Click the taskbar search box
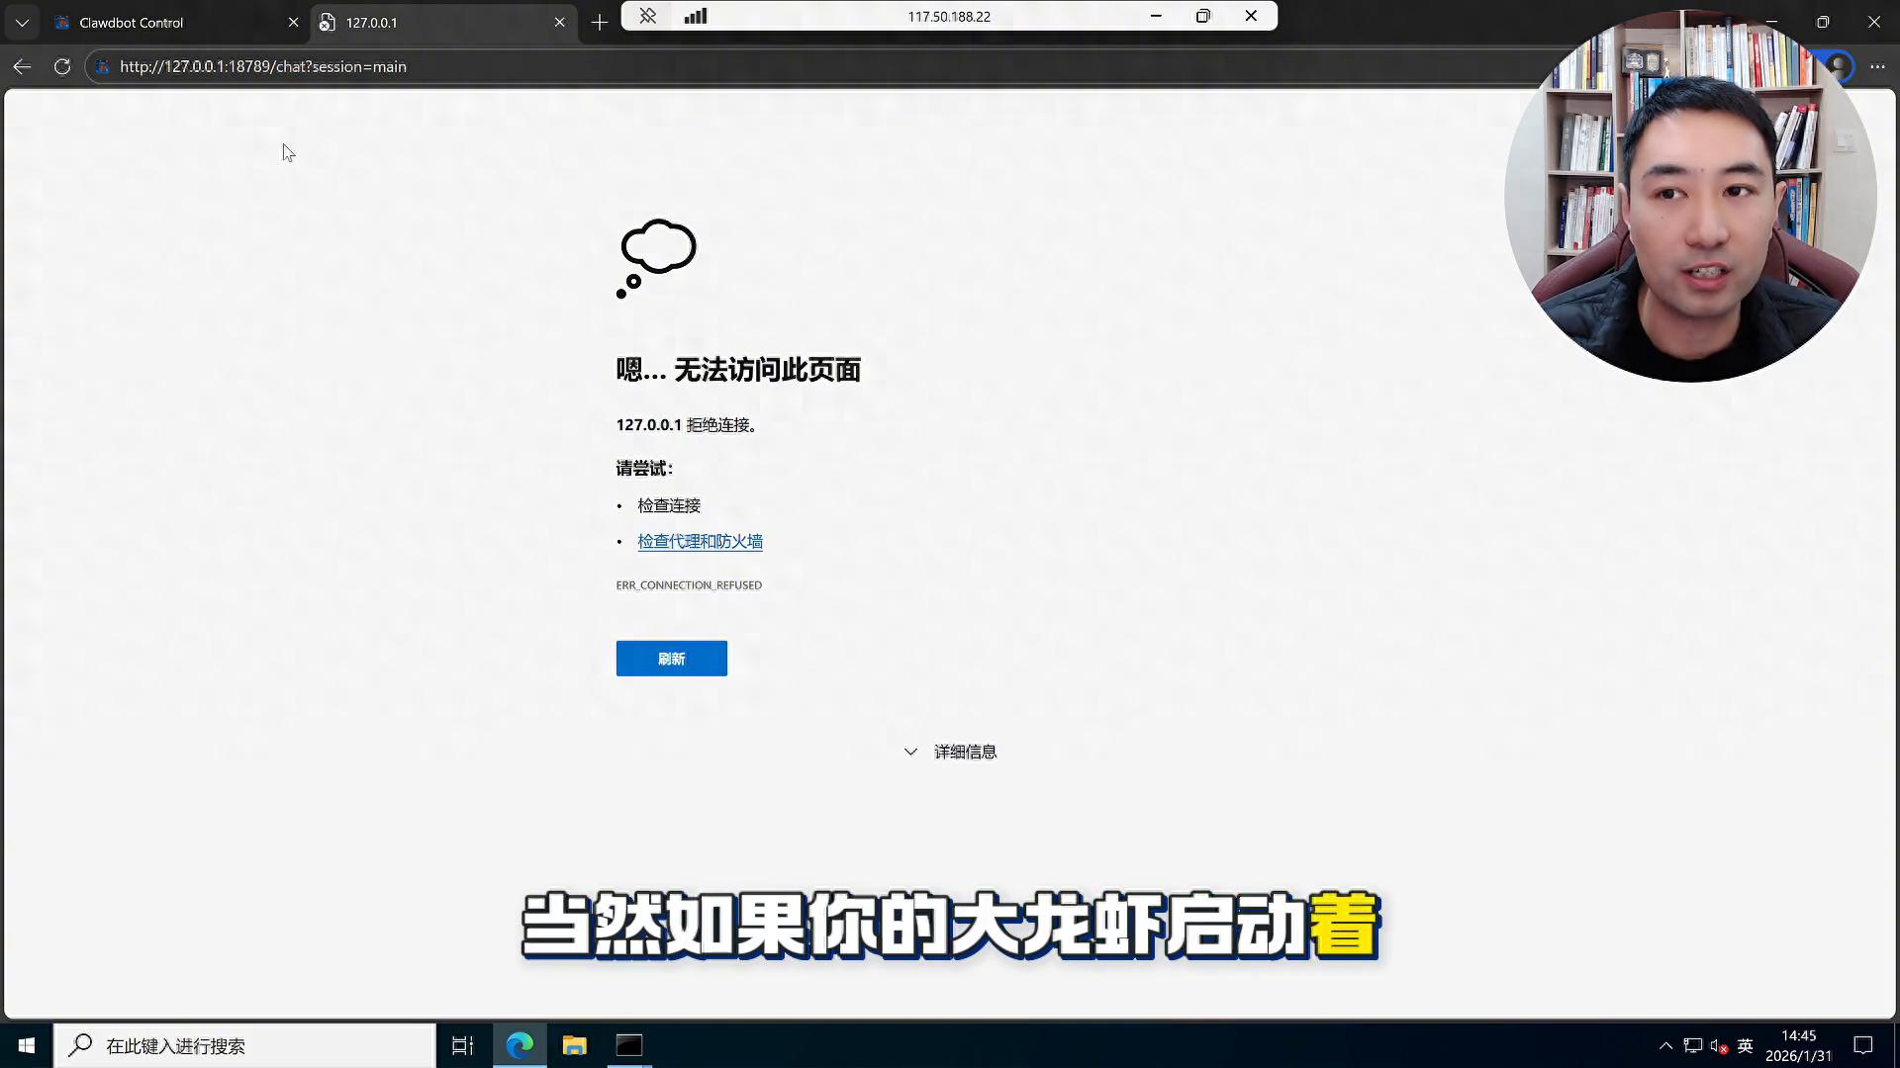 pos(245,1045)
